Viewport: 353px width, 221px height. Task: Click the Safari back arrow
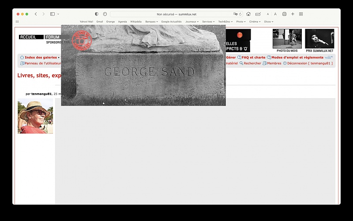coord(36,14)
